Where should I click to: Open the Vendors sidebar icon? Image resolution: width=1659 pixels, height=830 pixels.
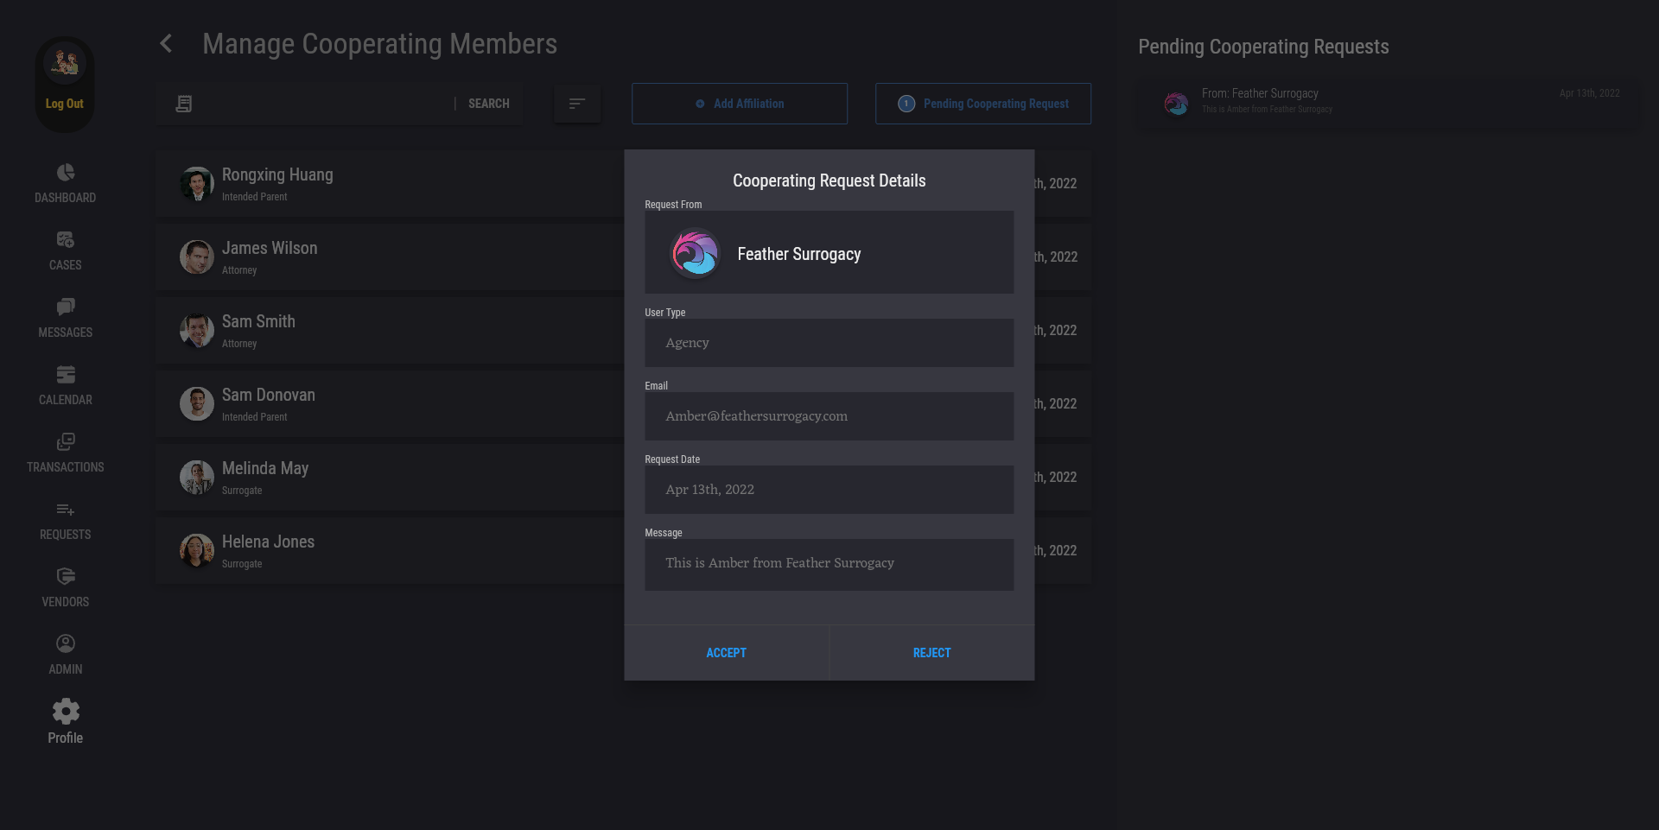(66, 577)
